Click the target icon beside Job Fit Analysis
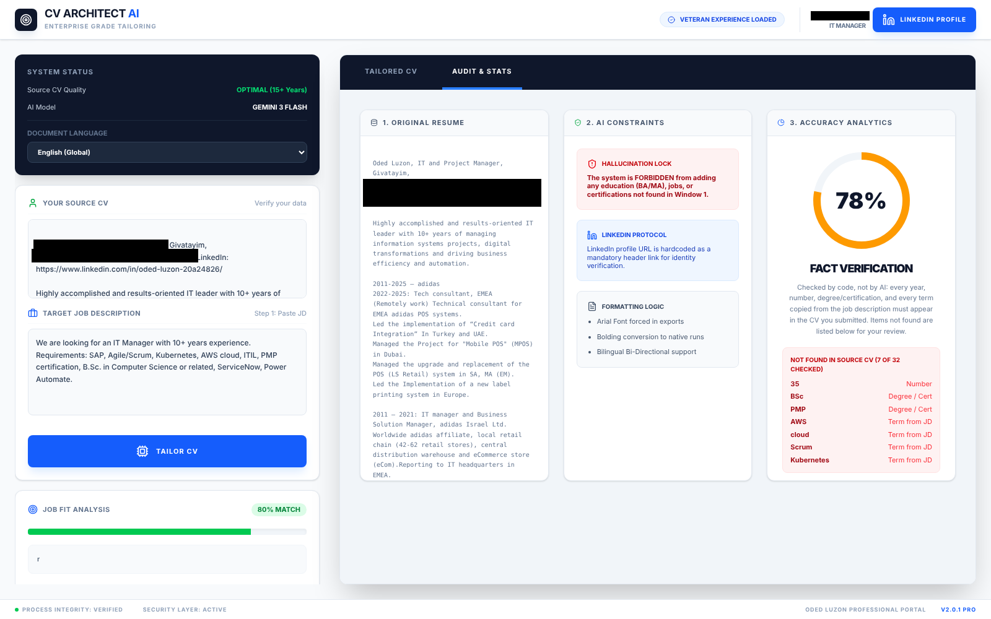This screenshot has width=991, height=619. pos(33,509)
